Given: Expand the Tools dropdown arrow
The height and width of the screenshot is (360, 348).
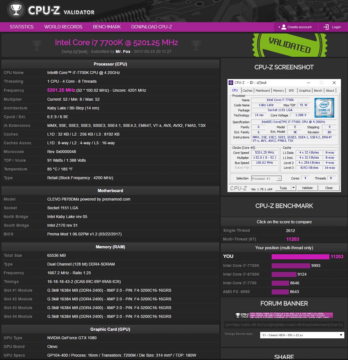Looking at the screenshot, I should 293,188.
